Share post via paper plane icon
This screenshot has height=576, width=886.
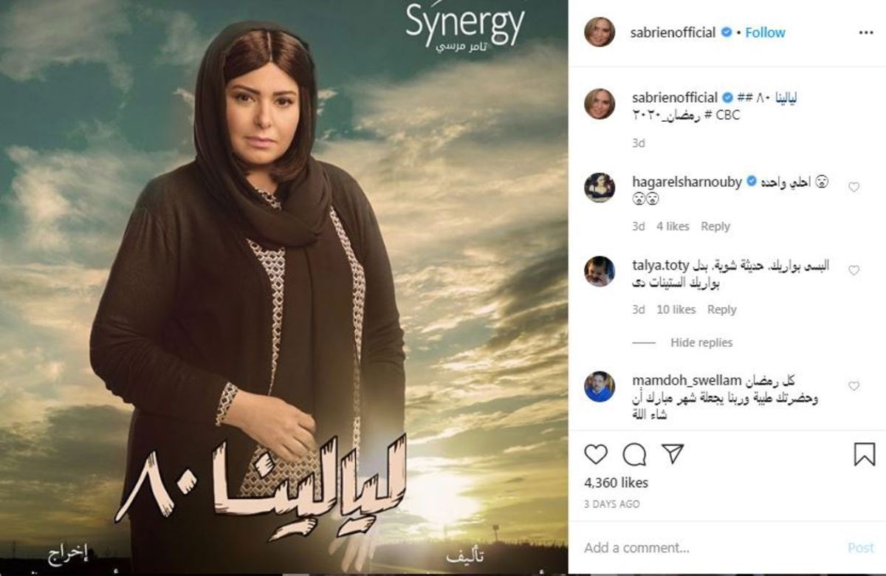pyautogui.click(x=672, y=453)
